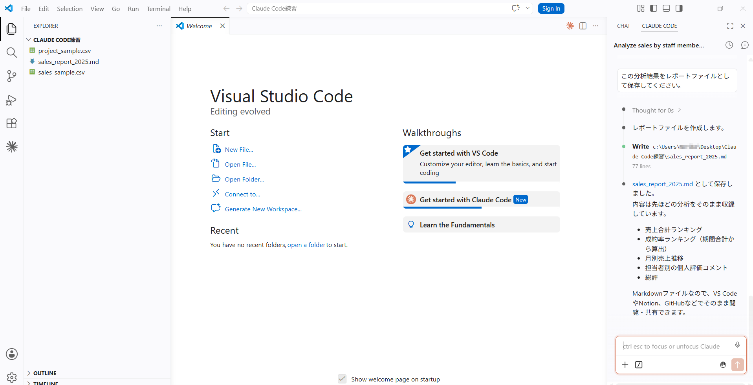This screenshot has height=385, width=753.
Task: Open Claude Code from the activity bar
Action: click(12, 147)
